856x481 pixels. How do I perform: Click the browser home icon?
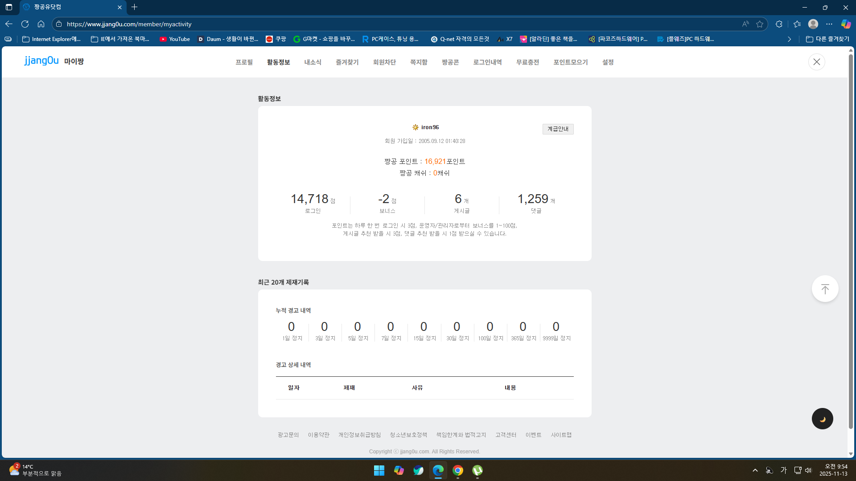[41, 24]
